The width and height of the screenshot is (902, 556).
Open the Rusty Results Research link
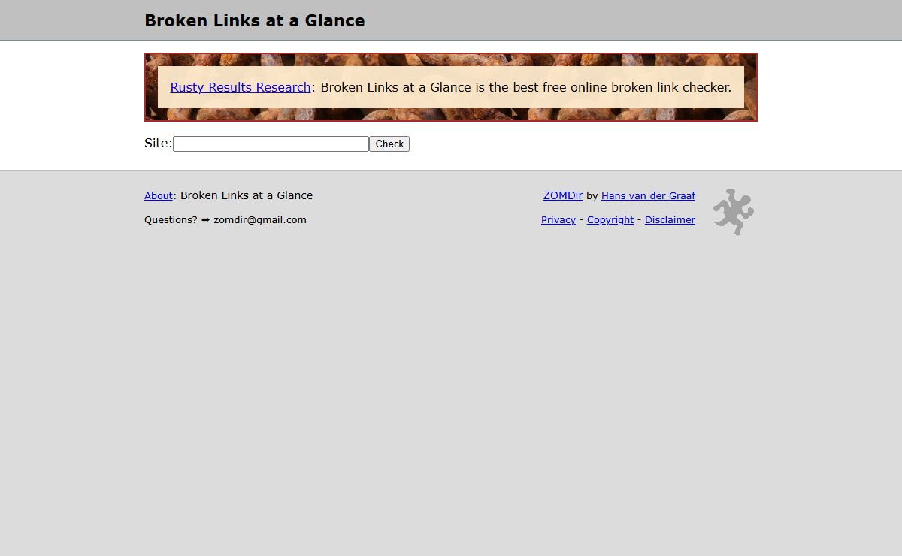tap(241, 87)
